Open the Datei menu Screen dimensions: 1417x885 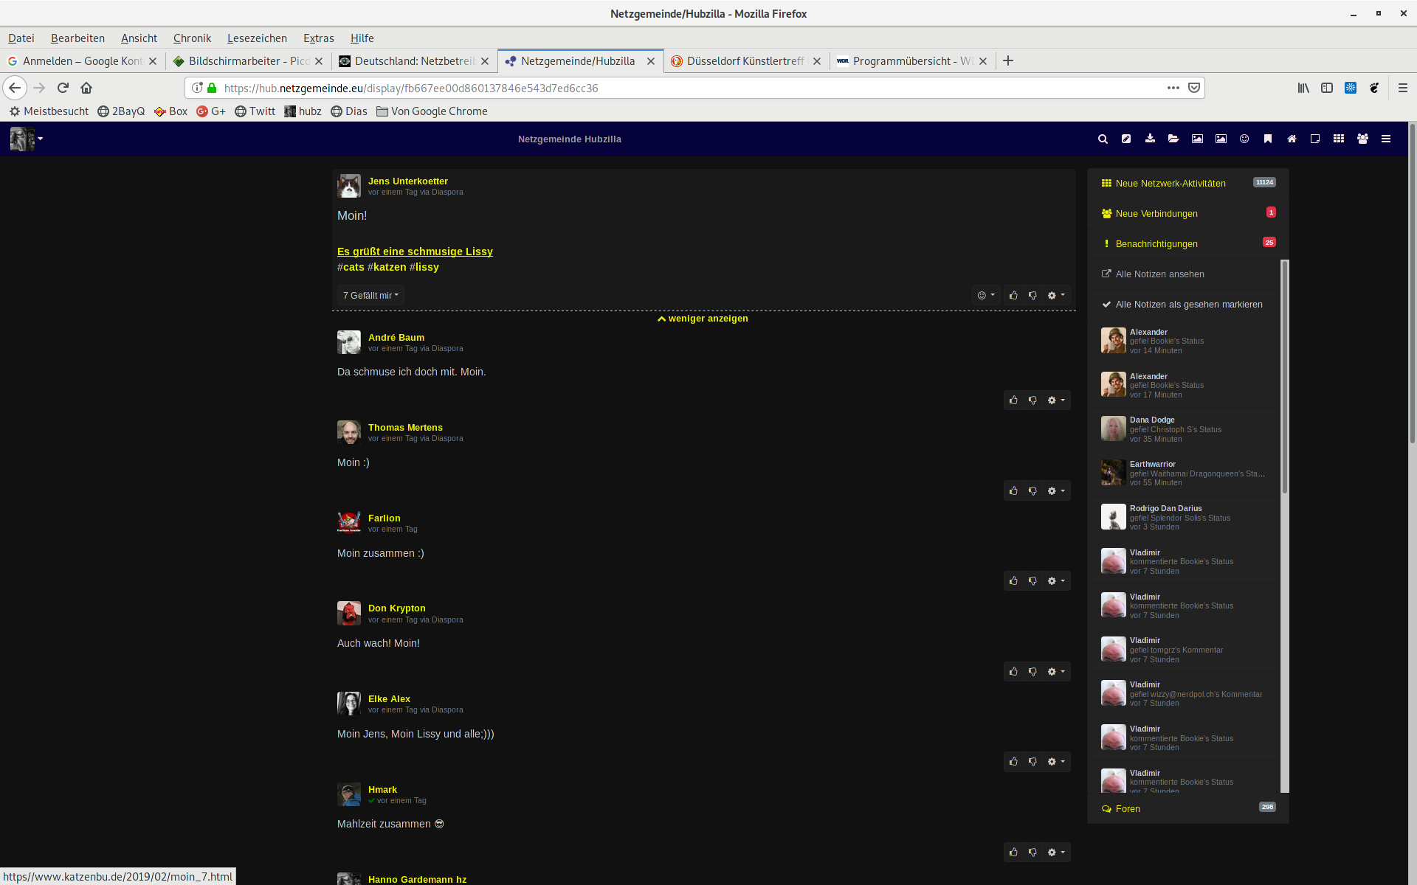pyautogui.click(x=21, y=38)
